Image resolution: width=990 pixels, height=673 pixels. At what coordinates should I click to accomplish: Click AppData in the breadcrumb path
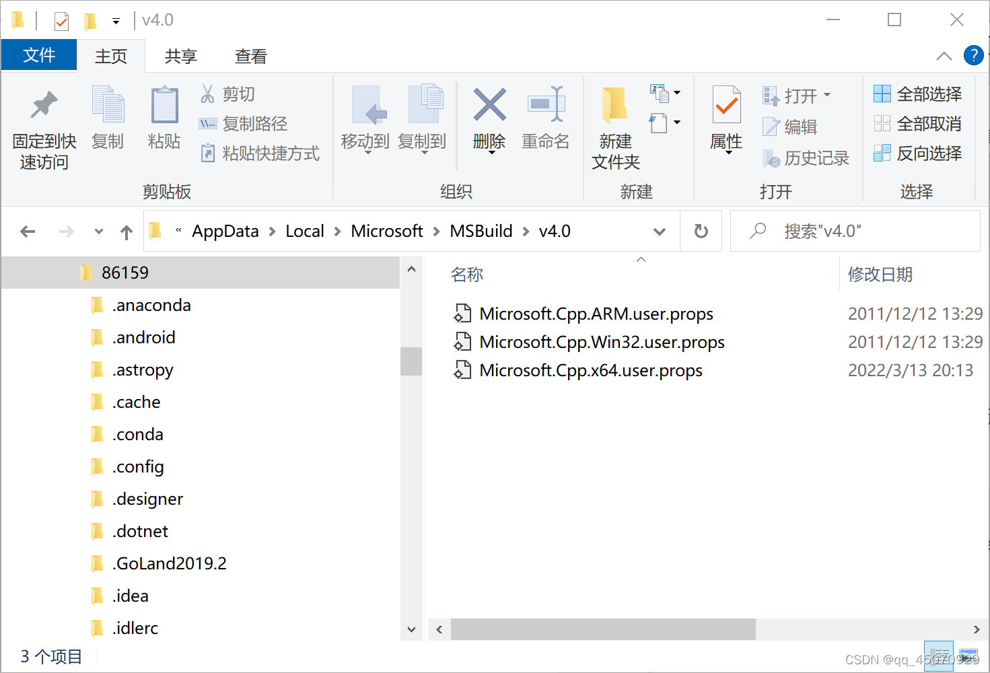[225, 231]
